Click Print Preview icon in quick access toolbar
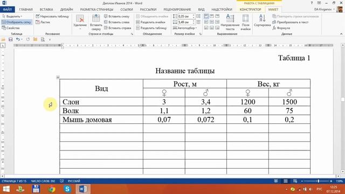The height and width of the screenshot is (194, 345). tap(43, 39)
